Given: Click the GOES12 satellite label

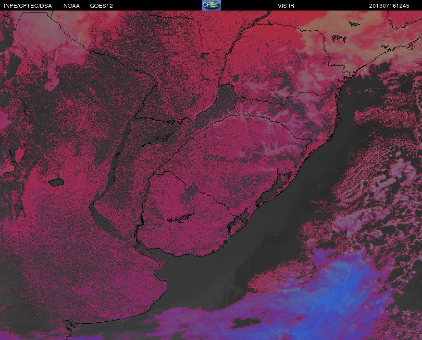Looking at the screenshot, I should (101, 6).
